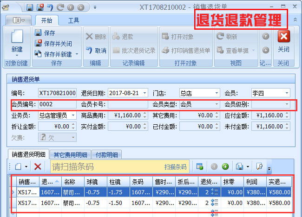Click the 保存 save icon in ribbon
Viewport: 302px width, 217px height.
tap(39, 33)
